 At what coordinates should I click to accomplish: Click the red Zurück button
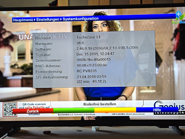(33, 111)
